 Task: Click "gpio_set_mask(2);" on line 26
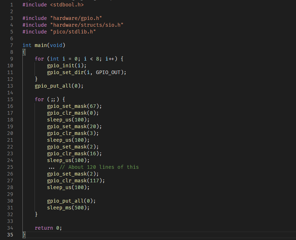point(73,174)
